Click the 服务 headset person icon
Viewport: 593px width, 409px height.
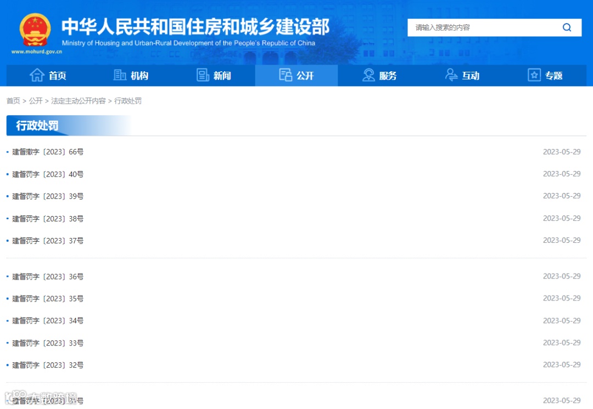pos(368,75)
